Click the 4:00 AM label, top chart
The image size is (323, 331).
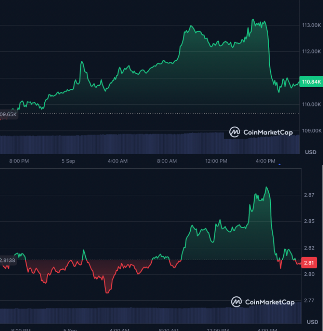[118, 161]
